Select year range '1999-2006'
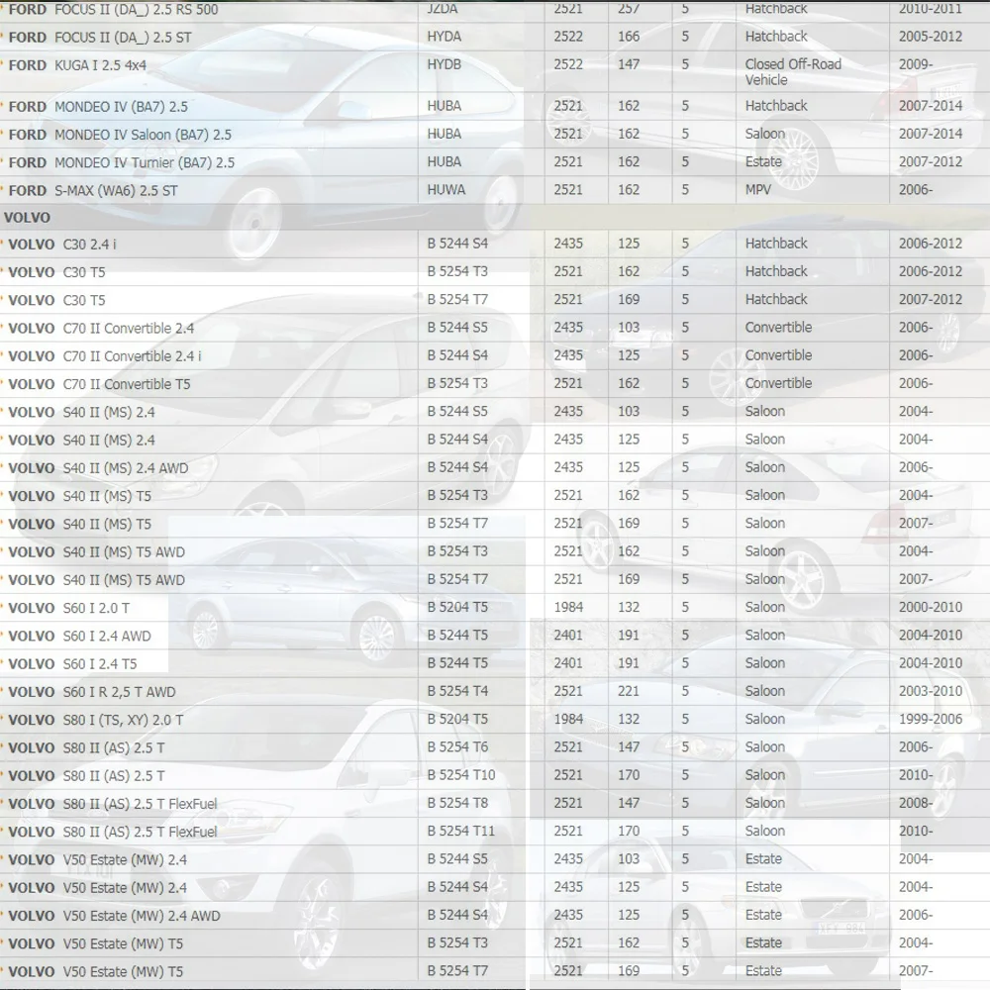The width and height of the screenshot is (990, 990). 930,719
